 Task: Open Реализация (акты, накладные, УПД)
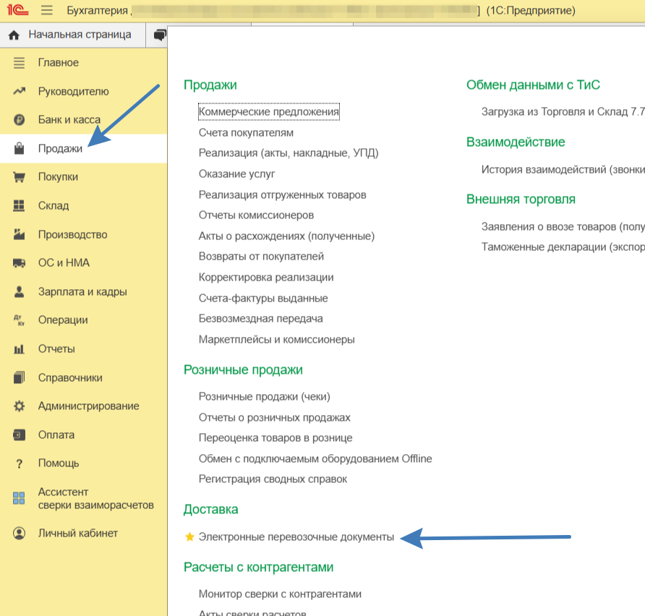point(289,153)
